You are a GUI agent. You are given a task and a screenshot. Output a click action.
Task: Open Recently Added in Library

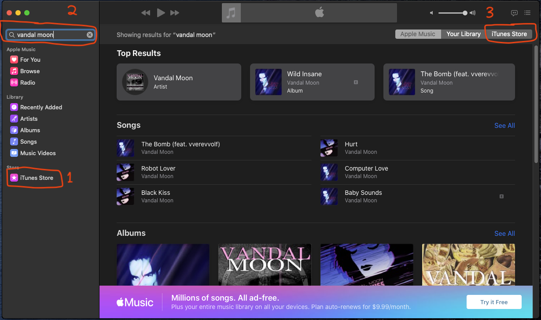point(36,107)
